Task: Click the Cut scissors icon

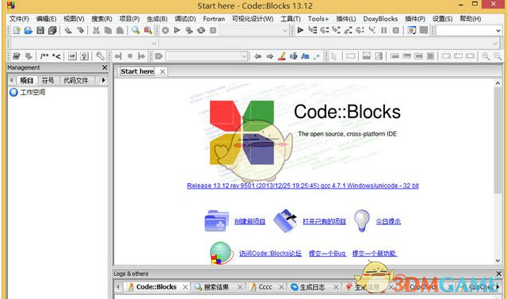Action: point(96,30)
